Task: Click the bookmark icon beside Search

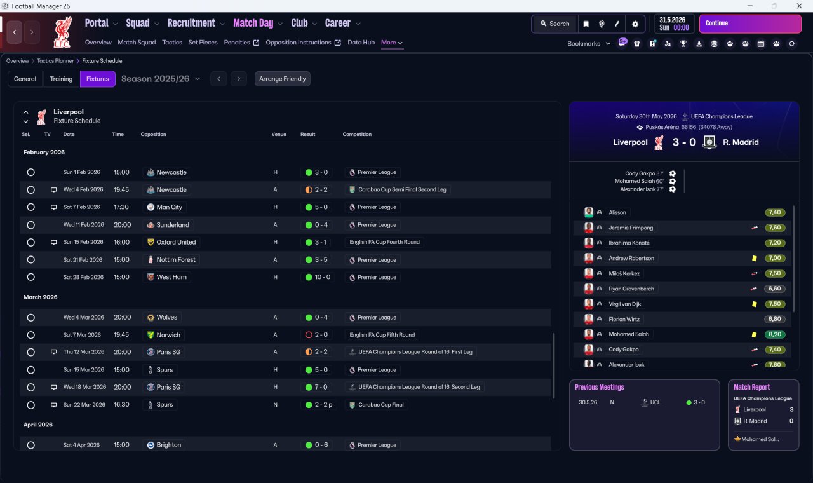Action: click(x=586, y=24)
